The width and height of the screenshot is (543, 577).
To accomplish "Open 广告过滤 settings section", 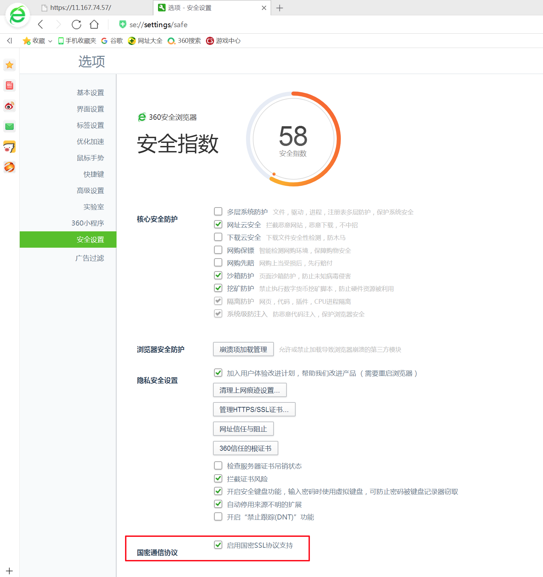I will (90, 258).
